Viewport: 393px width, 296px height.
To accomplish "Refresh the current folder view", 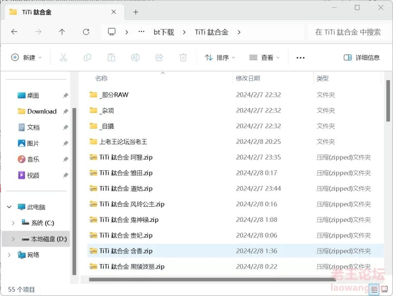I will 86,32.
